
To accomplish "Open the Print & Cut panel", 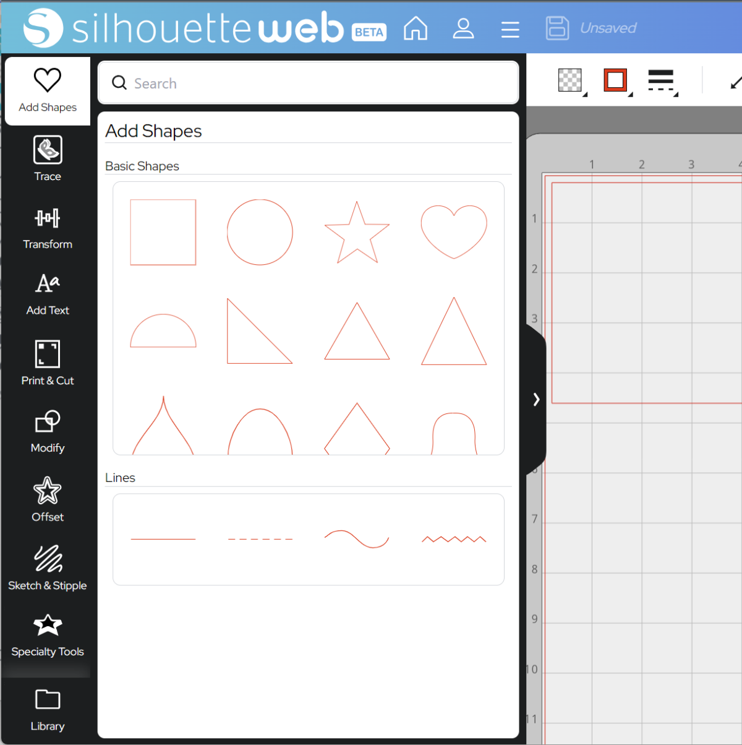I will point(48,363).
